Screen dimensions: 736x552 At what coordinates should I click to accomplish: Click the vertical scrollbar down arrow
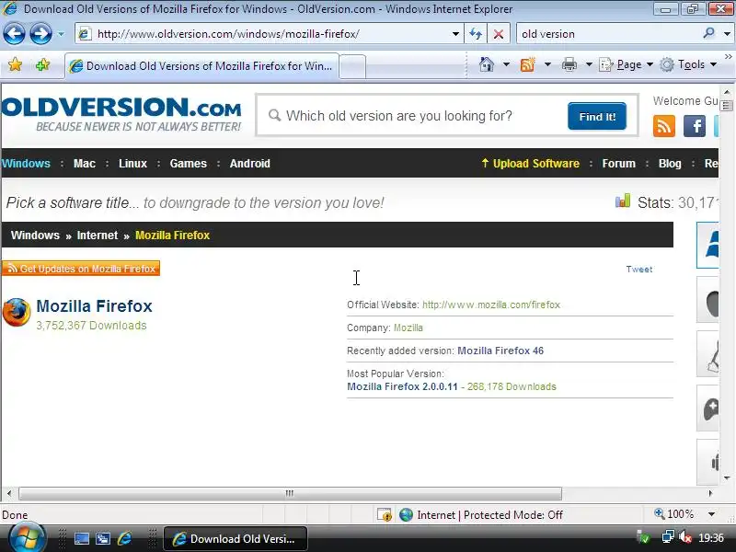pos(727,477)
